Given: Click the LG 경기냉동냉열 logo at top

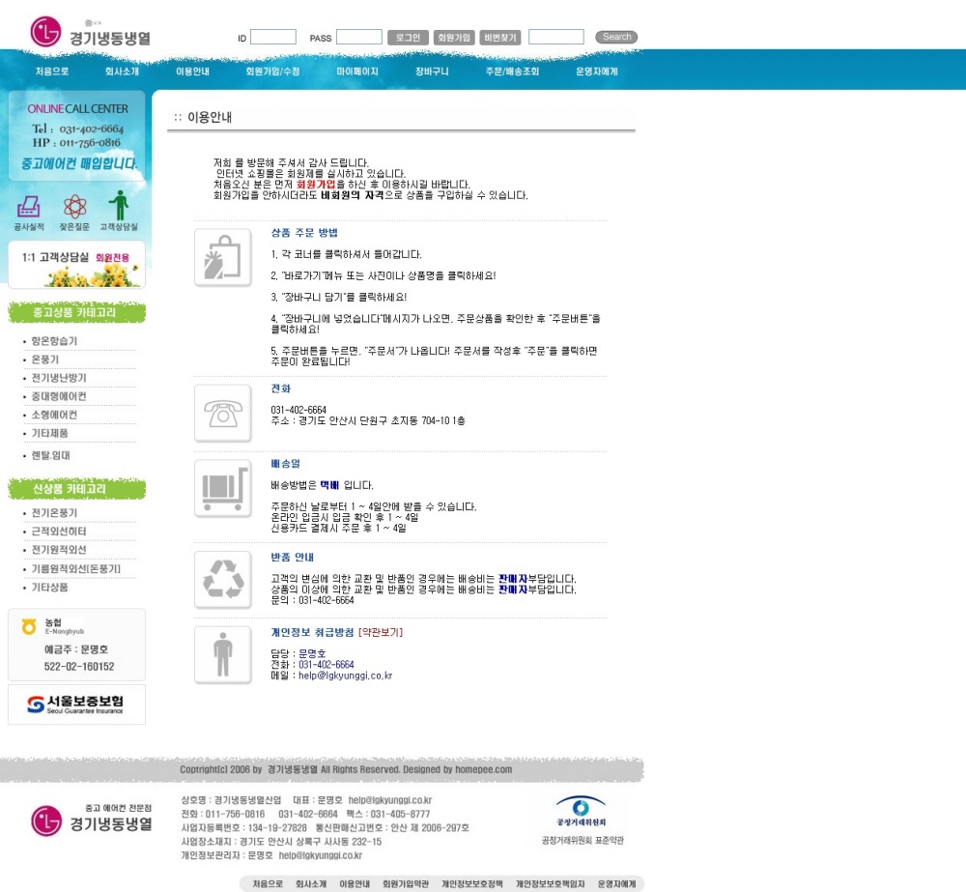Looking at the screenshot, I should point(90,34).
